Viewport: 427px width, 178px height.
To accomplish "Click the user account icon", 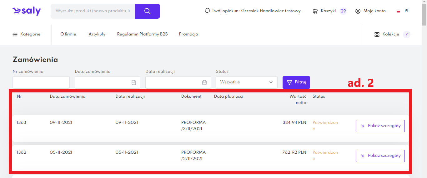I will point(358,11).
